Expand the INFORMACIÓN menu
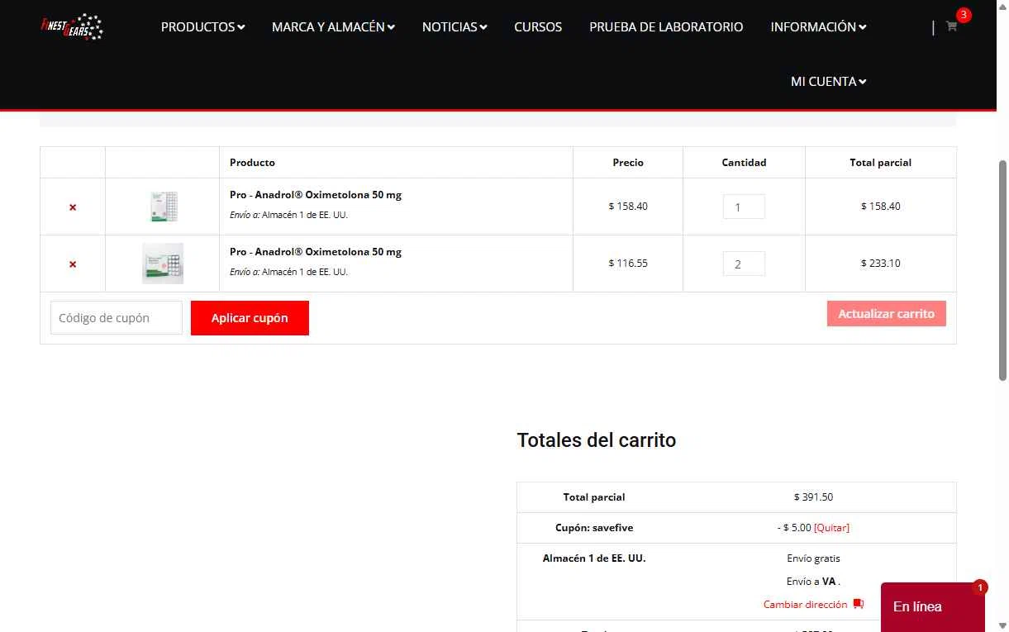 click(818, 27)
